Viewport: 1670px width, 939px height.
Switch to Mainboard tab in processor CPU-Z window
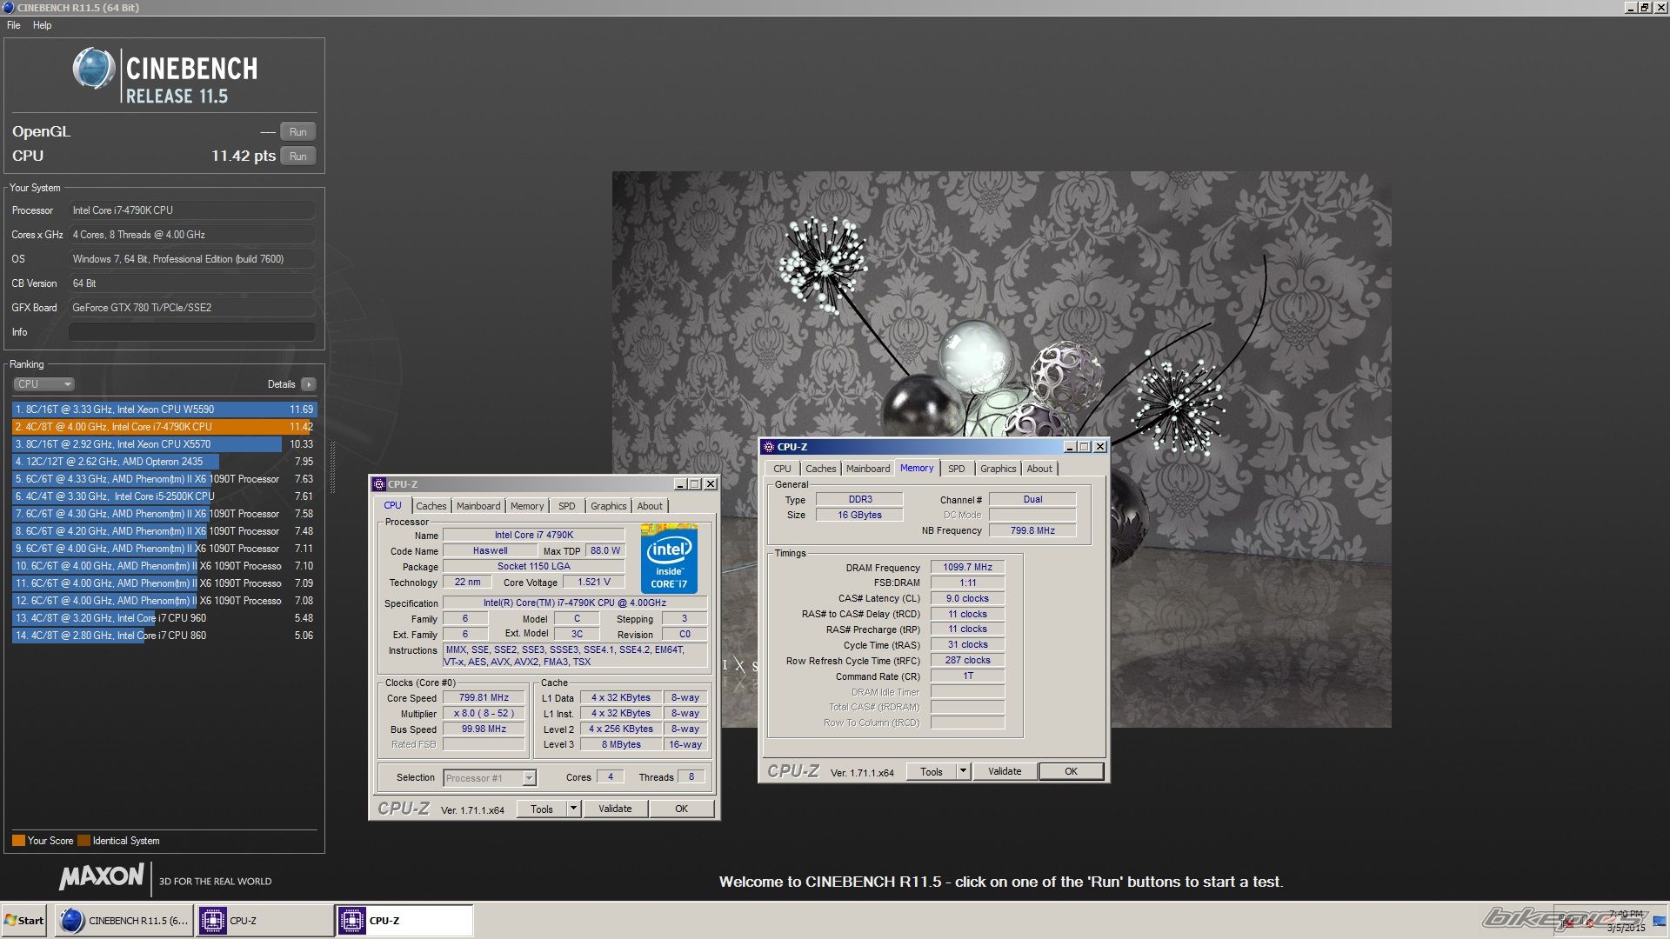pyautogui.click(x=478, y=506)
